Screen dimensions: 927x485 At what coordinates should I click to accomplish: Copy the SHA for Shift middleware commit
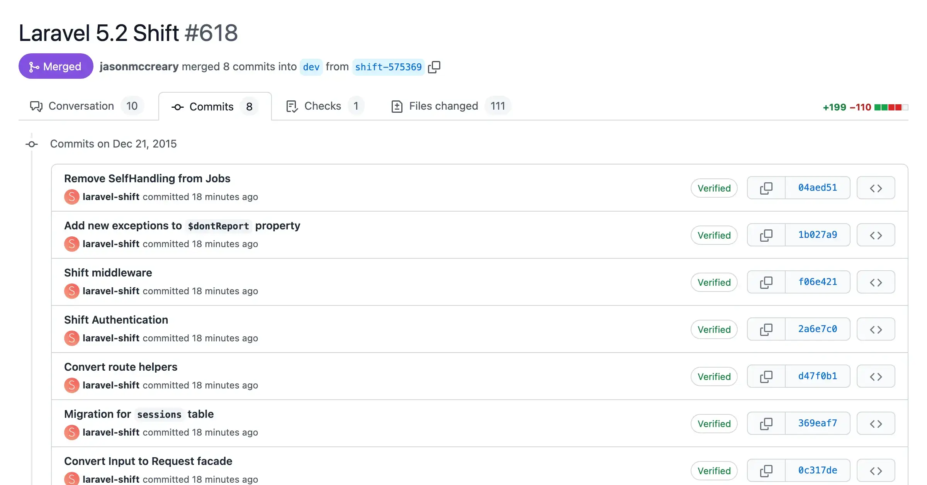[x=766, y=282]
